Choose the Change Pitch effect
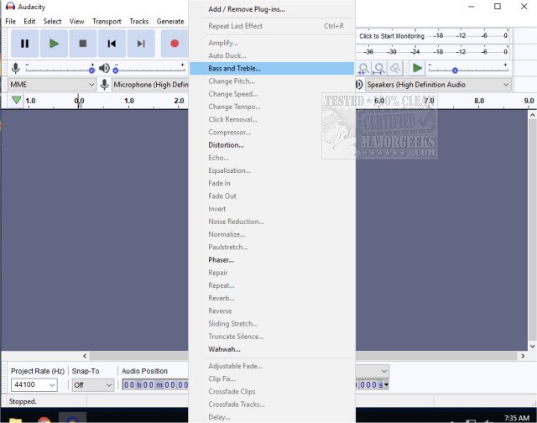 pos(272,81)
